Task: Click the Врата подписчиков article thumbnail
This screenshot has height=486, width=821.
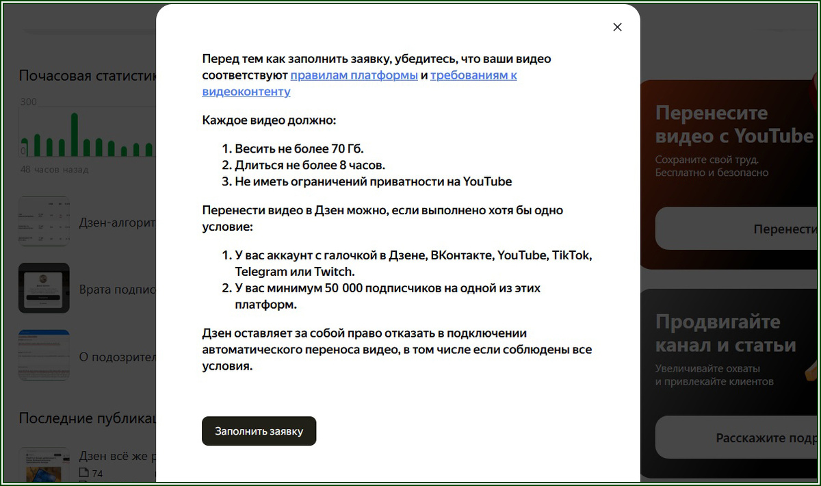Action: [x=44, y=288]
